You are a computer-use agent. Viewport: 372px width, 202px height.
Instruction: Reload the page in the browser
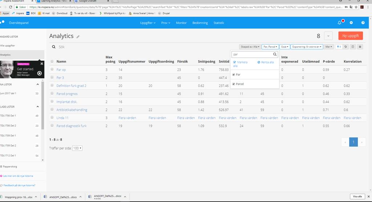pos(11,7)
